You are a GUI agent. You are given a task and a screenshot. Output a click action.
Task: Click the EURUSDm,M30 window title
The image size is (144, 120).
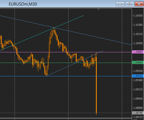[x=23, y=4]
